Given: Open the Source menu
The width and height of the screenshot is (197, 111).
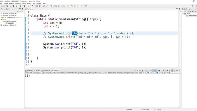Looking at the screenshot, I should point(6,3).
